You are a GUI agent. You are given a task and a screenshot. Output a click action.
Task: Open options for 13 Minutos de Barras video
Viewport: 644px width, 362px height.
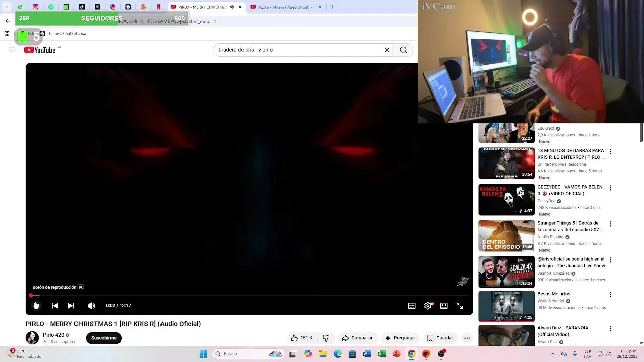click(x=611, y=151)
